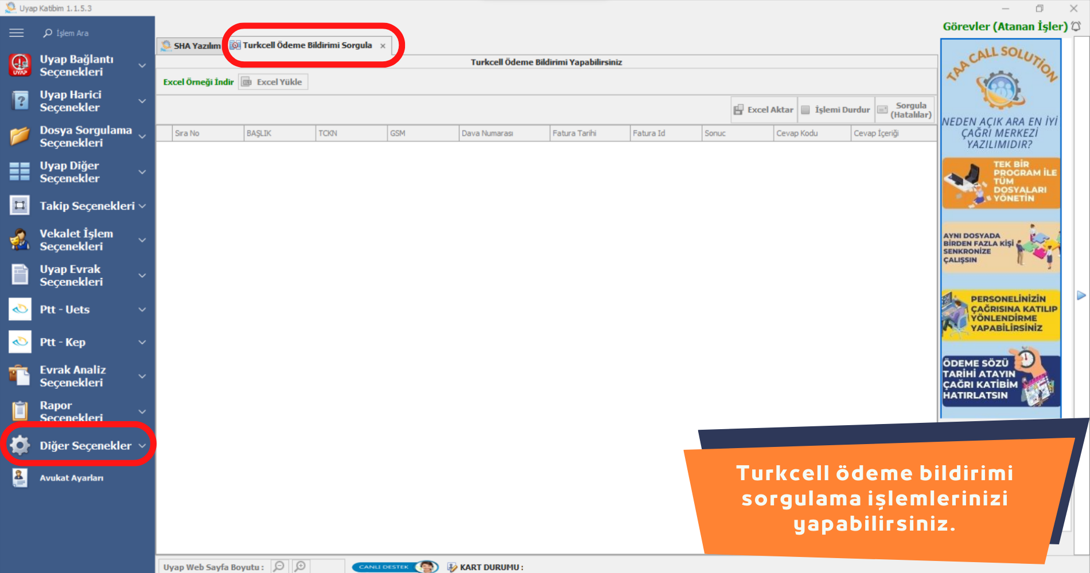
Task: Click ÖDEME SÖZÜ TARİHİ ATAYIN ad image
Action: pyautogui.click(x=1001, y=378)
